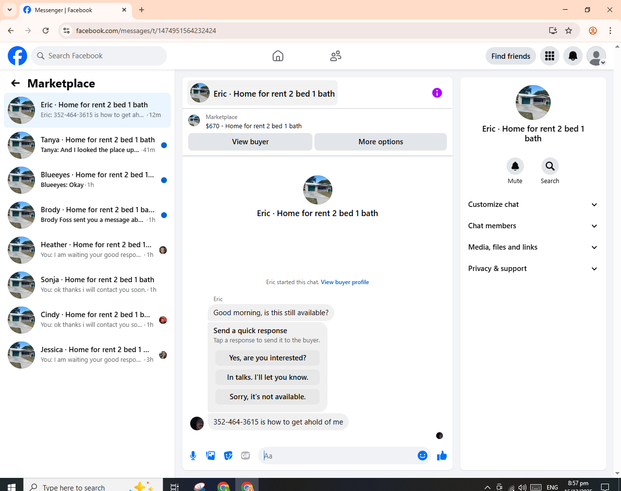Open Tanya's conversation
The image size is (621, 491).
click(87, 145)
